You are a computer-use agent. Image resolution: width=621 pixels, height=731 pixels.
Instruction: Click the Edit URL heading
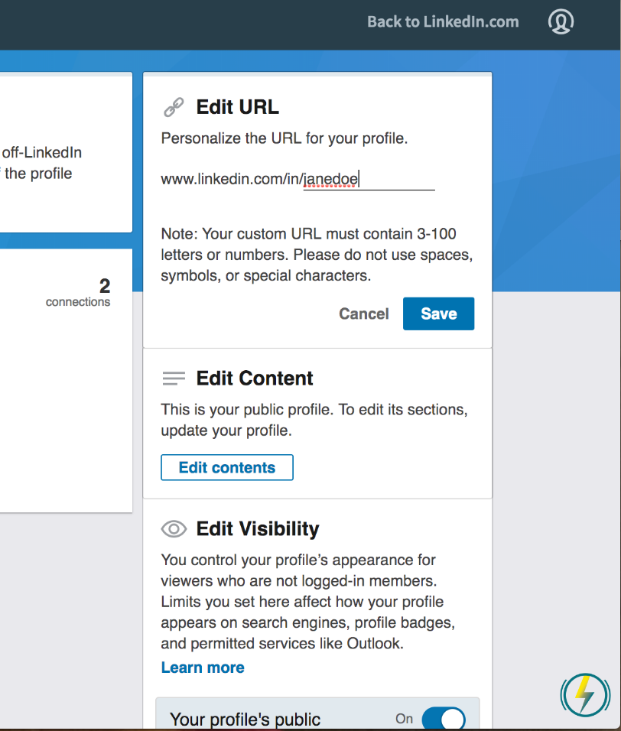click(237, 107)
